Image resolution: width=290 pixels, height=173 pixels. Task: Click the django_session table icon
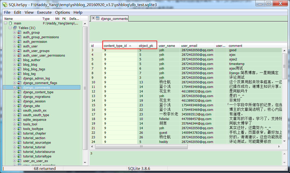coord(19,101)
